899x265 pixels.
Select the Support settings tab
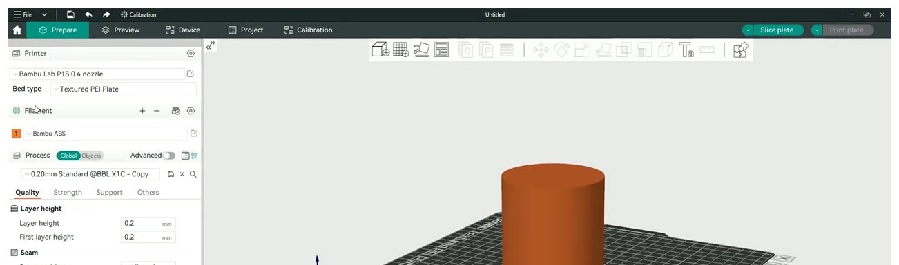(109, 193)
